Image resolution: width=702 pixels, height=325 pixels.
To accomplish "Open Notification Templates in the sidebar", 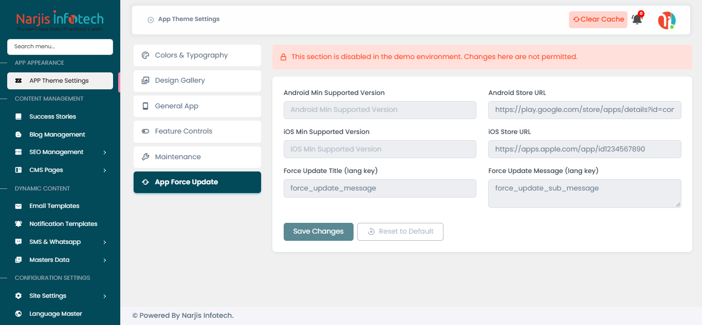I will [x=60, y=224].
